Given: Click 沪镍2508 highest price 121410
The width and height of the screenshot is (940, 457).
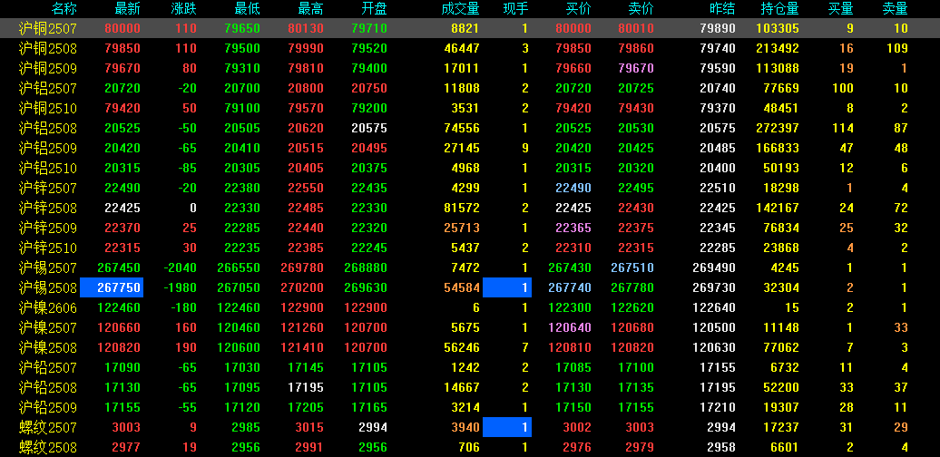Looking at the screenshot, I should tap(302, 348).
